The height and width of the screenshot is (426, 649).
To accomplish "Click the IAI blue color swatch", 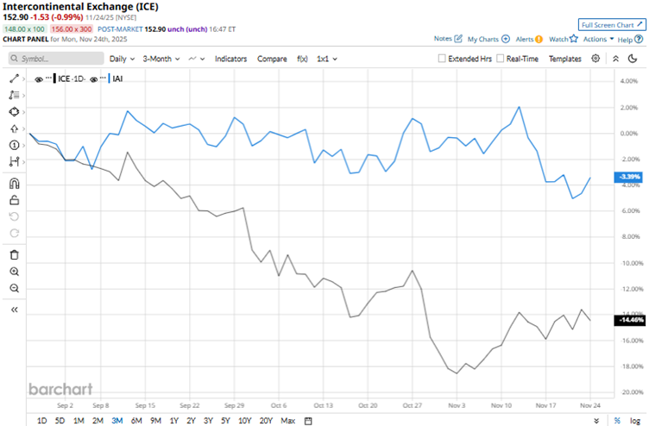I will (109, 78).
